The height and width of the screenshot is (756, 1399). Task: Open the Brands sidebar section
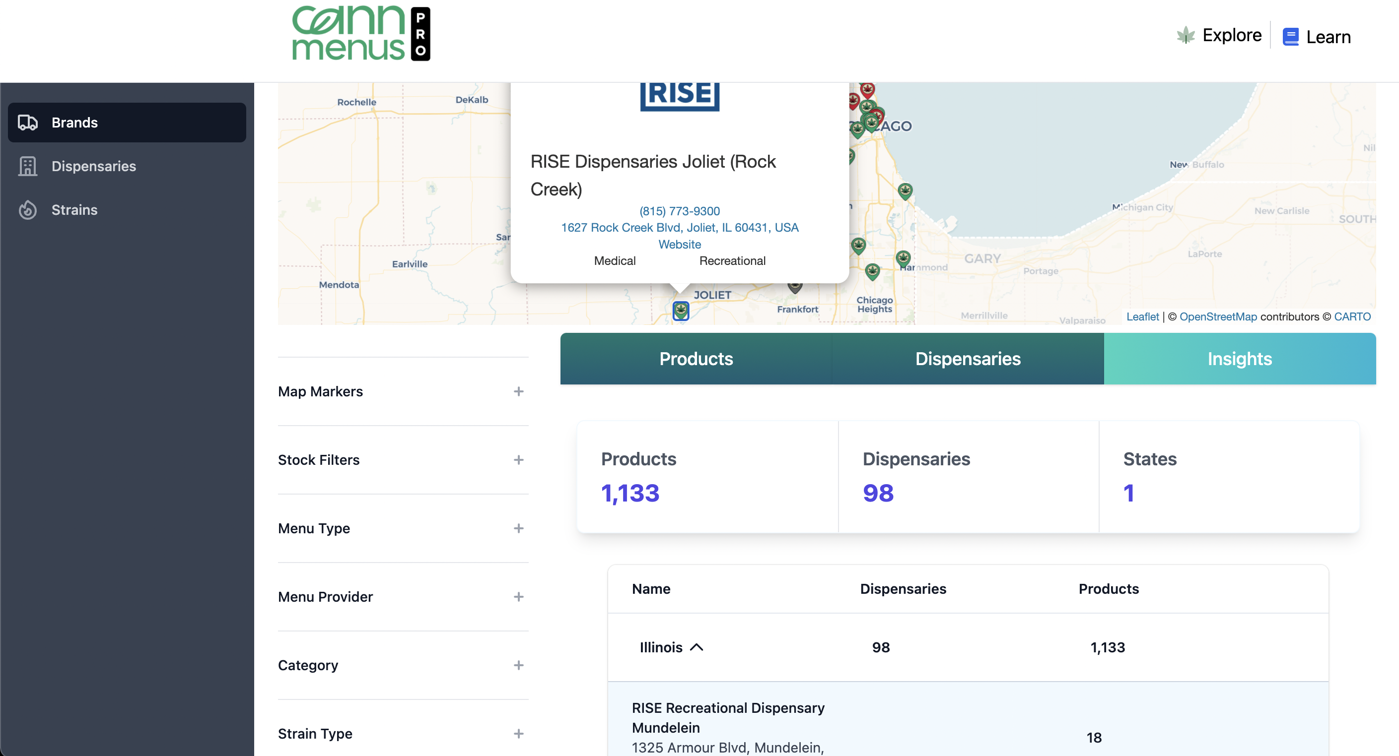click(x=127, y=123)
